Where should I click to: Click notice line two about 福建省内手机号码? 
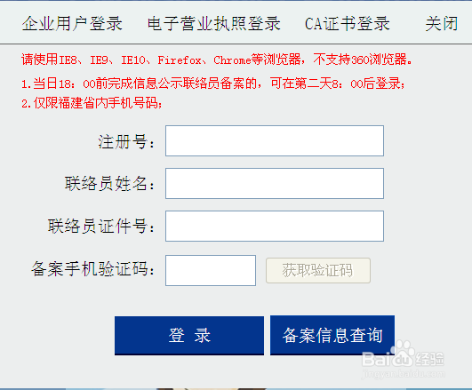pos(92,103)
